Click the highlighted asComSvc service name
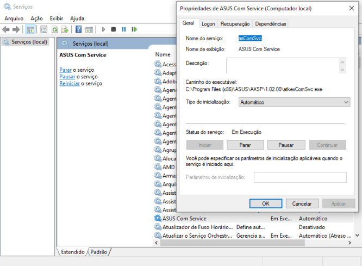 point(250,39)
